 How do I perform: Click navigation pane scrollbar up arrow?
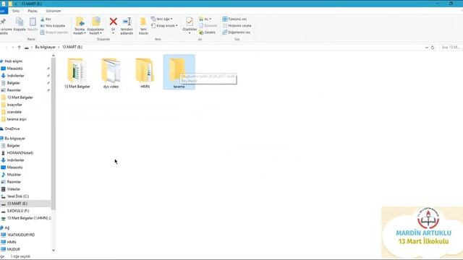54,56
